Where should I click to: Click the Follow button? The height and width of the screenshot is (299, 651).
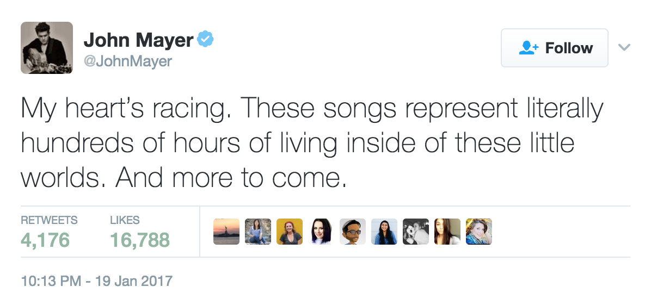coord(554,48)
